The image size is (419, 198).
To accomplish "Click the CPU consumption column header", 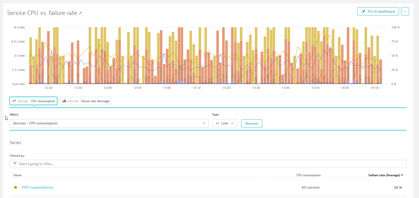I will pyautogui.click(x=308, y=175).
